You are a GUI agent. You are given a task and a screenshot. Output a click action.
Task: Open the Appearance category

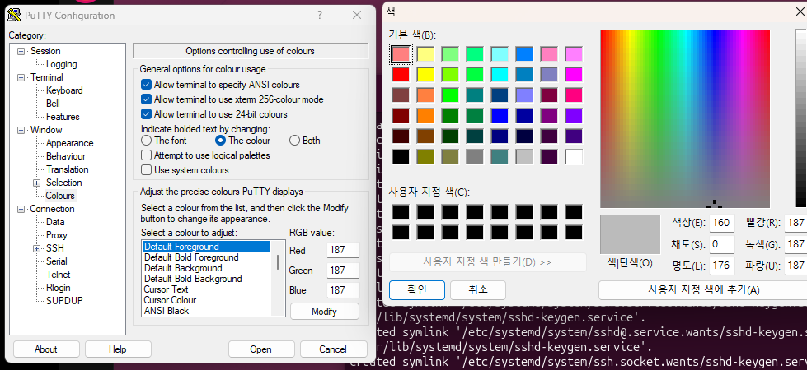[69, 143]
